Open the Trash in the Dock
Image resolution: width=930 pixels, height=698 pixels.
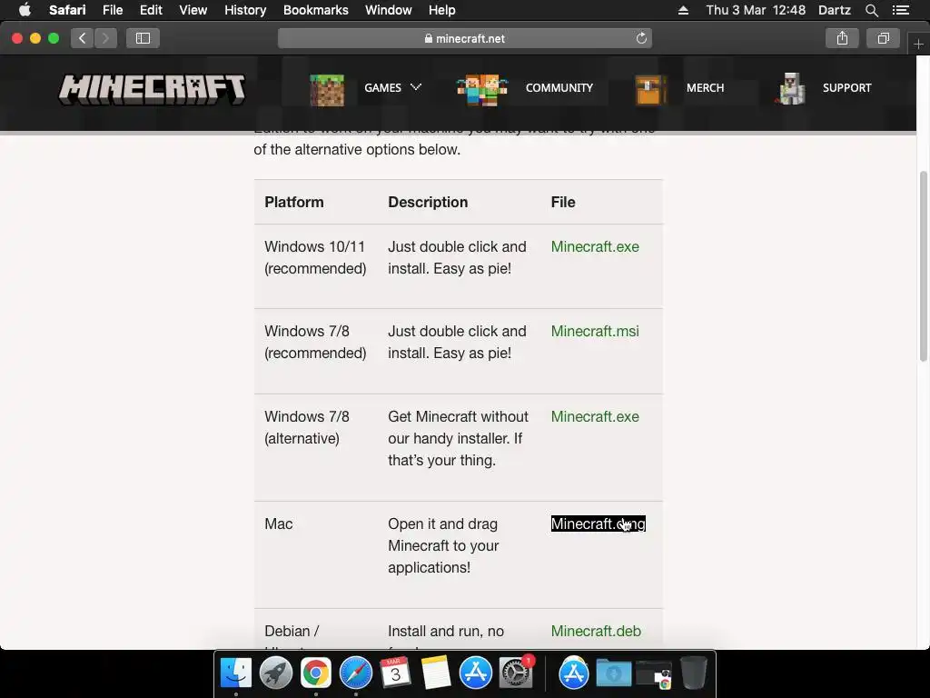point(693,673)
